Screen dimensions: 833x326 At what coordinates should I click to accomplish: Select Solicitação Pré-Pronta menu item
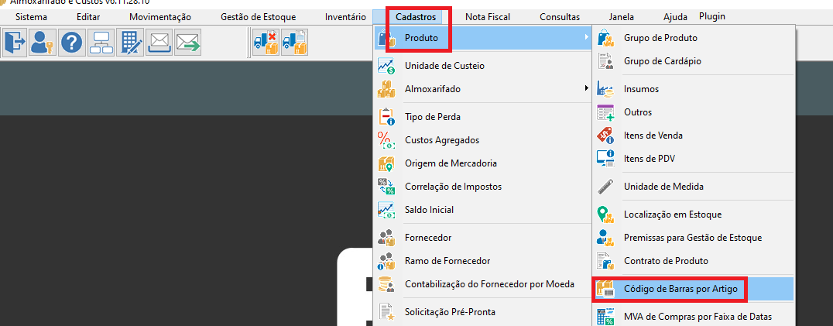click(x=483, y=312)
